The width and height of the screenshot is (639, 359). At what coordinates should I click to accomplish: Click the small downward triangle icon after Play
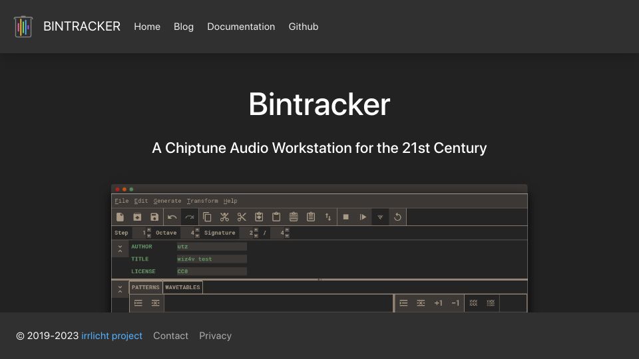[x=380, y=217]
